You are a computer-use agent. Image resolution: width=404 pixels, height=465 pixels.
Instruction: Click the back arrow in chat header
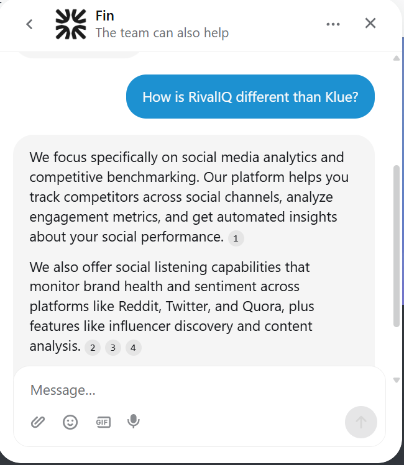coord(29,24)
